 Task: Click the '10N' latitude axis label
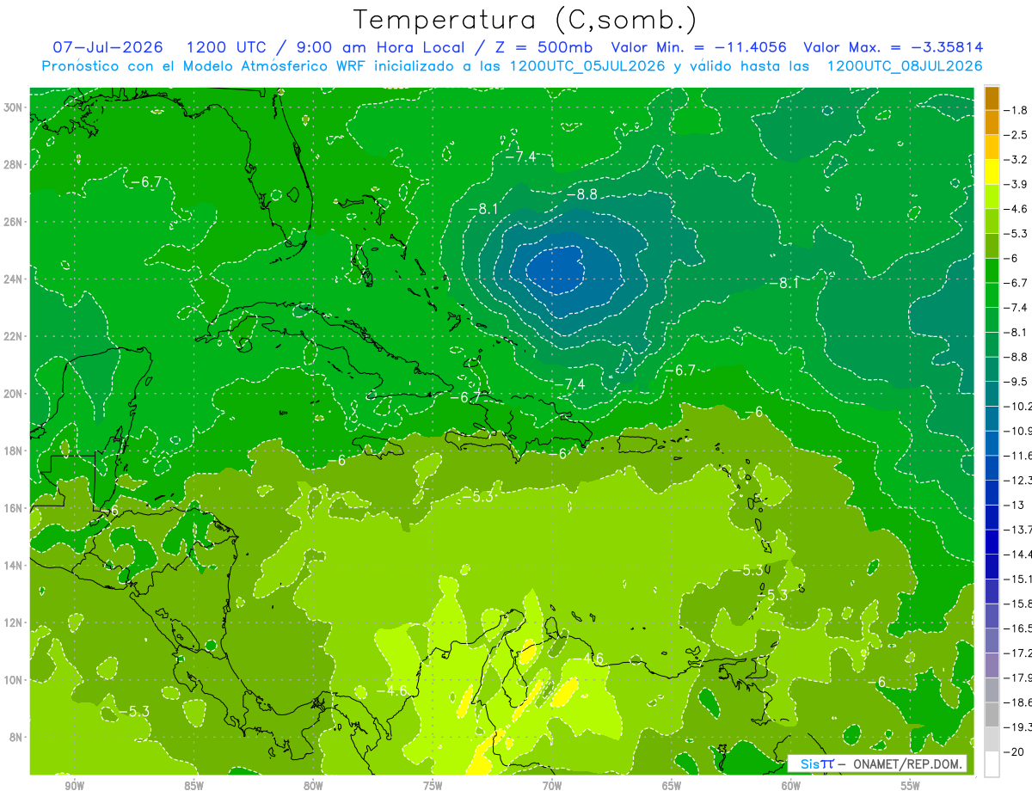[x=15, y=680]
